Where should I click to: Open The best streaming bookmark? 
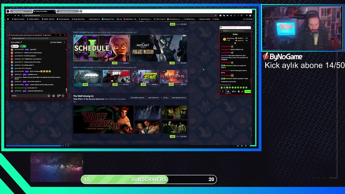pos(63,19)
